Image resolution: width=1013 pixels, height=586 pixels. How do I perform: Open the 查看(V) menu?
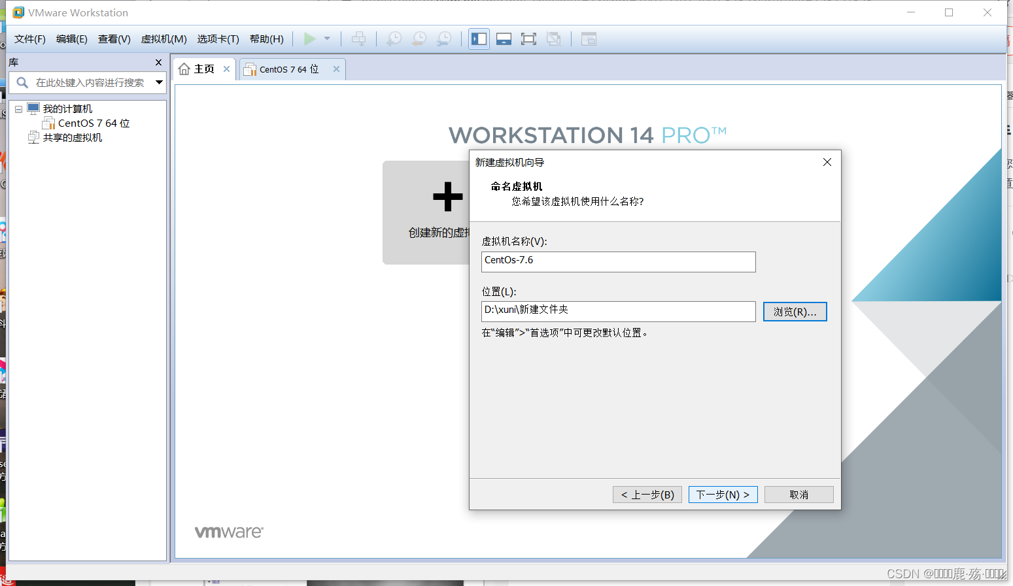(x=114, y=39)
